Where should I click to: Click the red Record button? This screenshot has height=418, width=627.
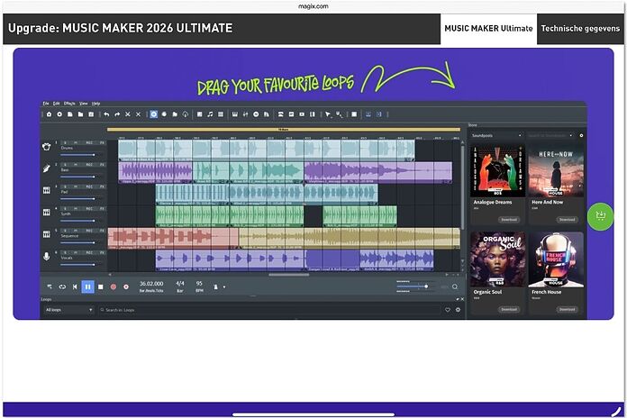114,286
